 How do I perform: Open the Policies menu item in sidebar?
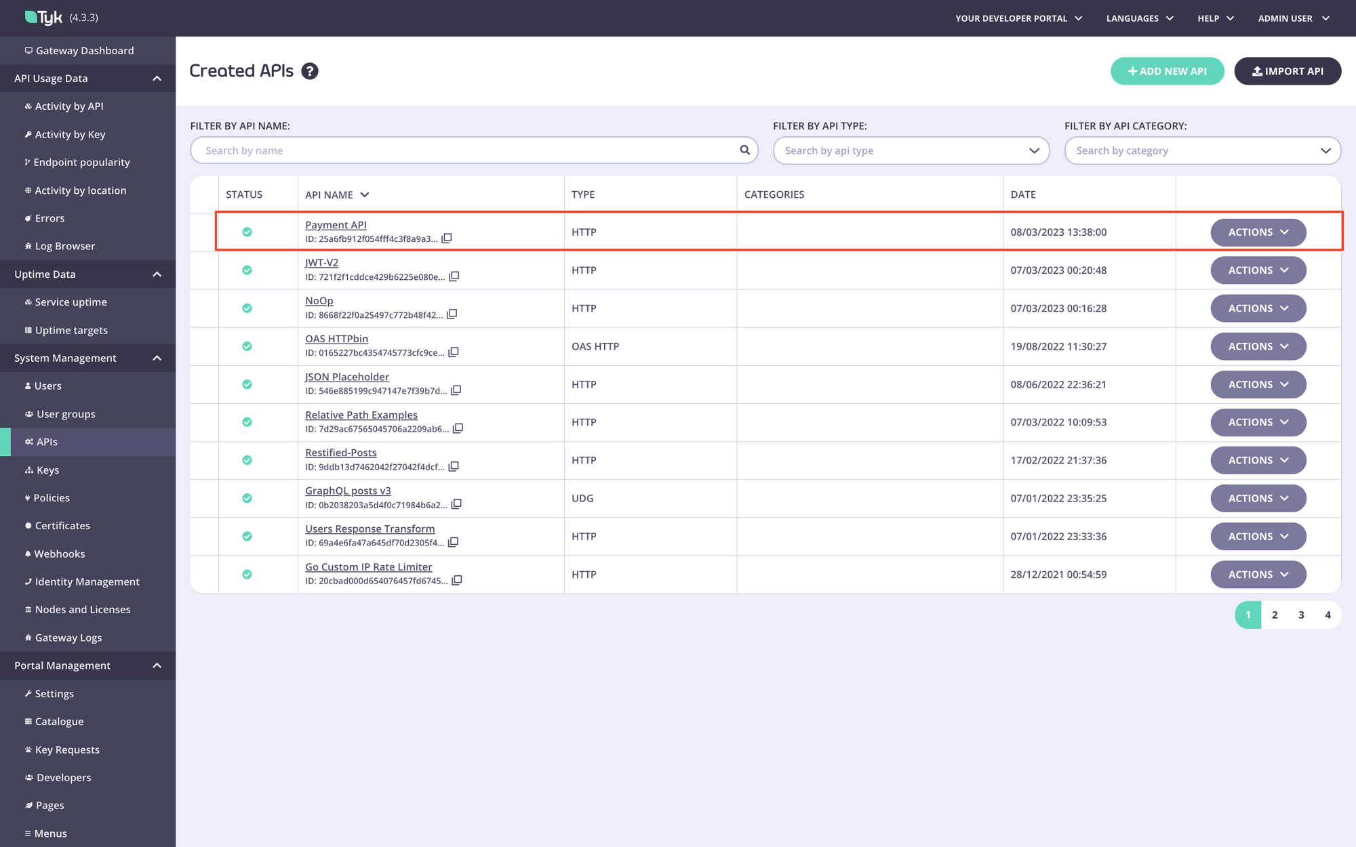coord(53,497)
